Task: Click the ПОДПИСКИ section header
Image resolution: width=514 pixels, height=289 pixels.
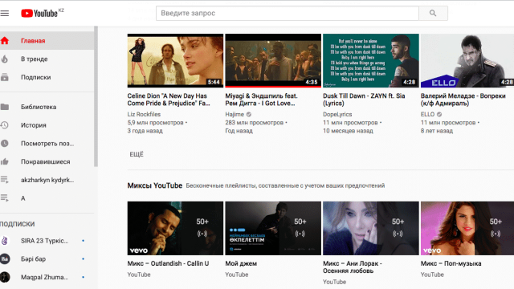Action: 18,224
